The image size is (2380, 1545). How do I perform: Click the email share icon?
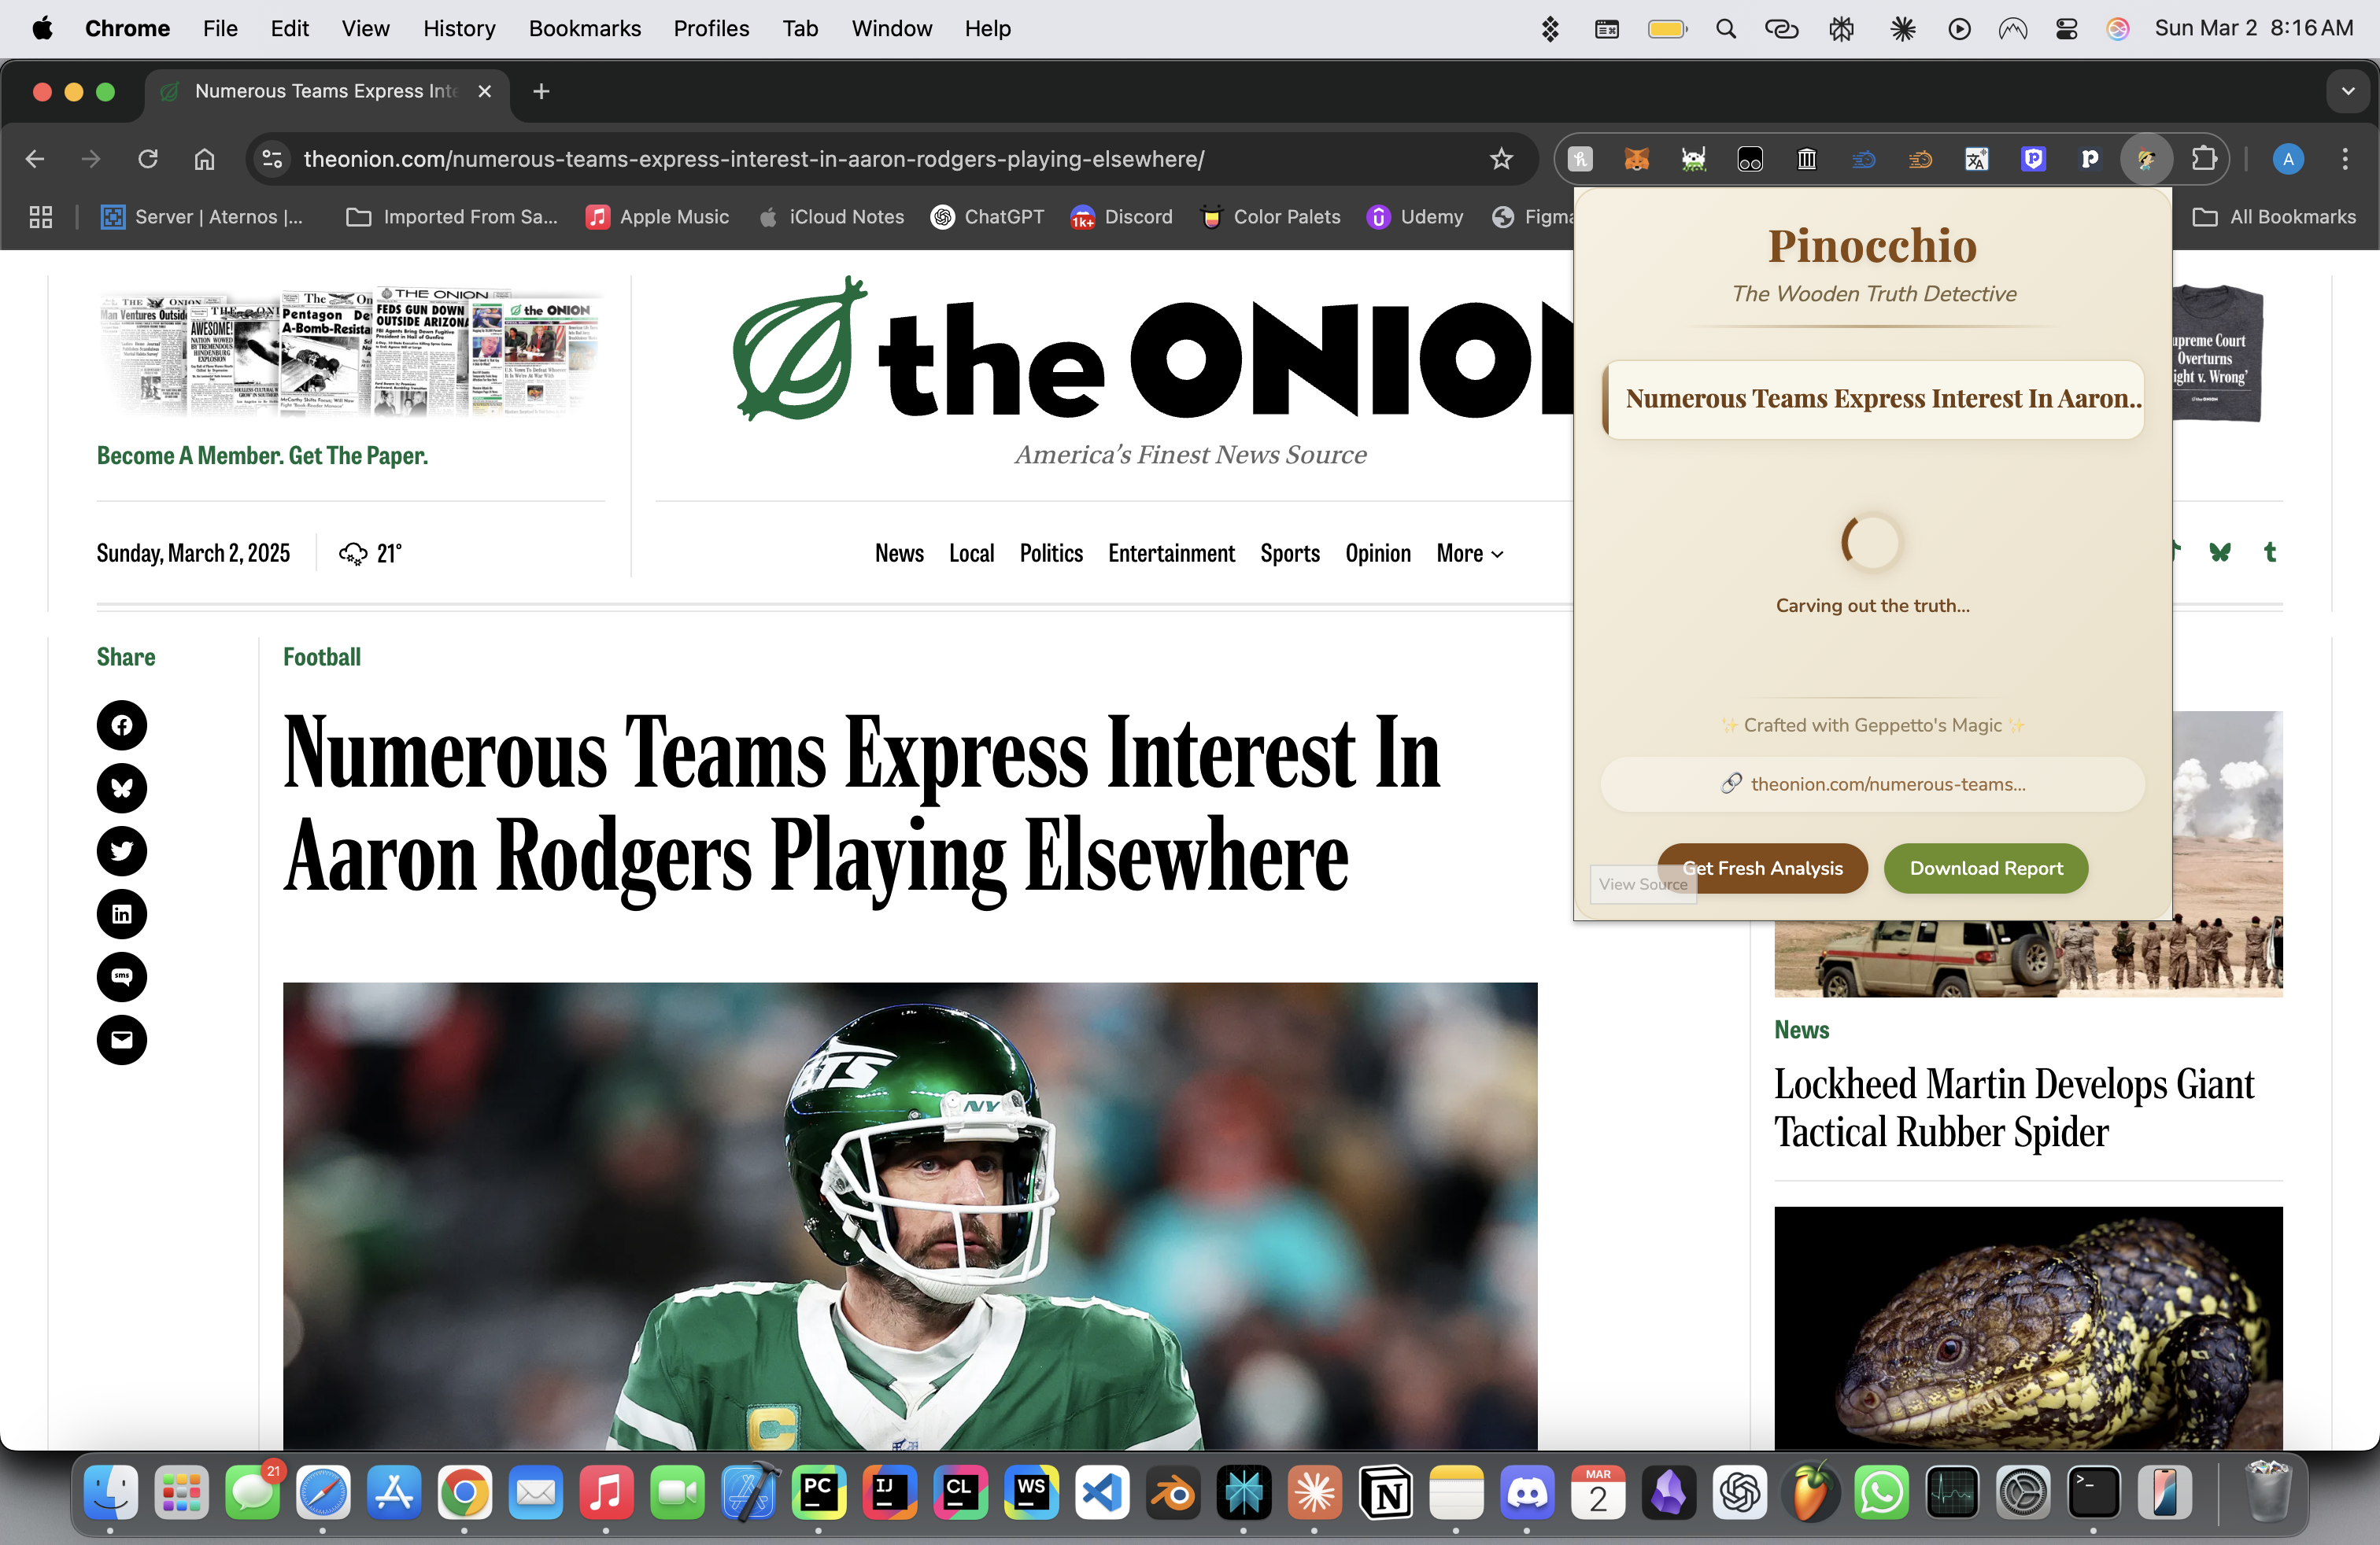tap(122, 1039)
